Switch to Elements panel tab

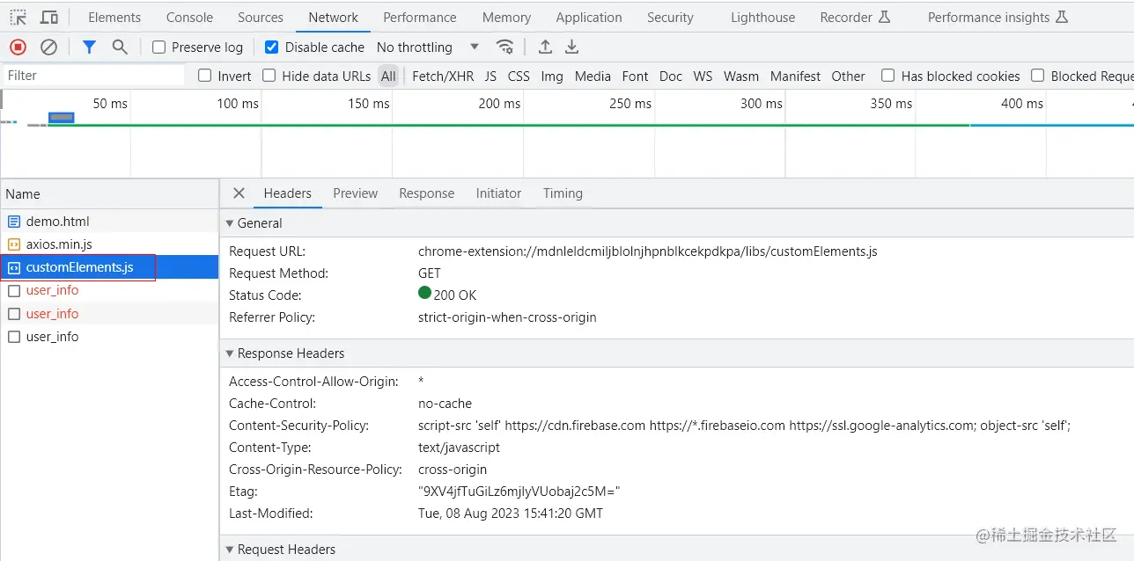114,18
